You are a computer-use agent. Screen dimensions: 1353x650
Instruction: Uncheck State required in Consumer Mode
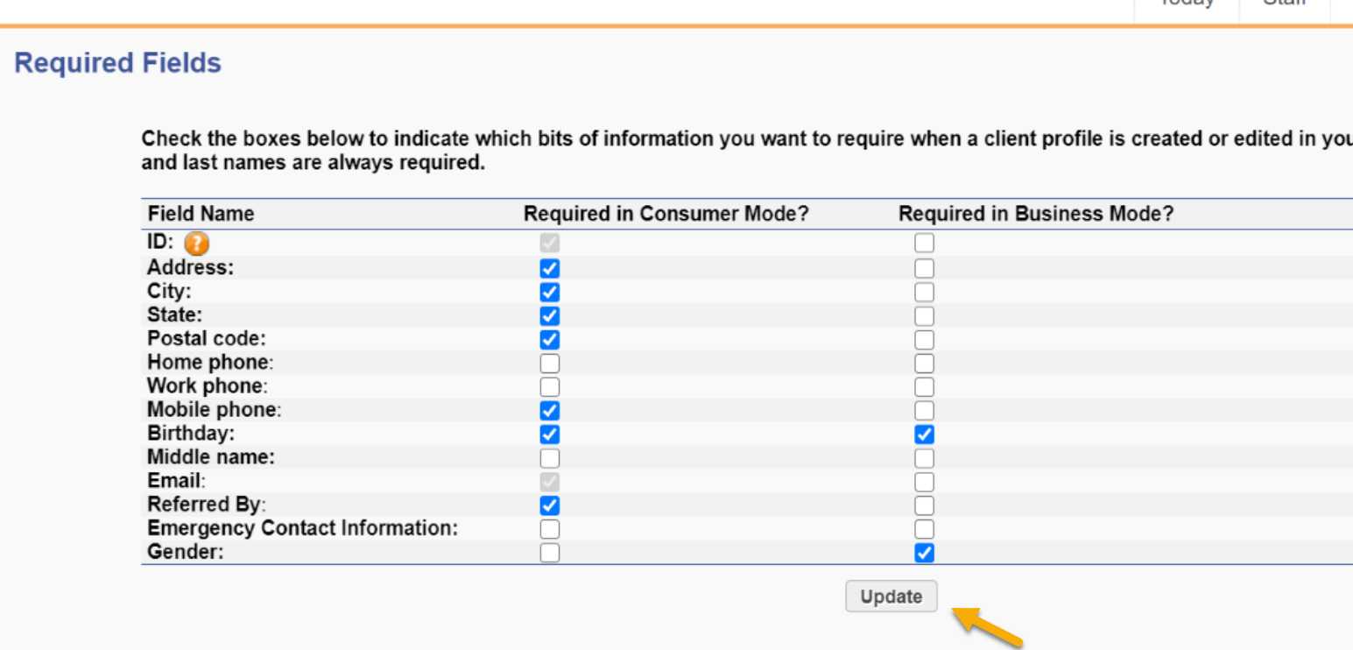point(550,315)
